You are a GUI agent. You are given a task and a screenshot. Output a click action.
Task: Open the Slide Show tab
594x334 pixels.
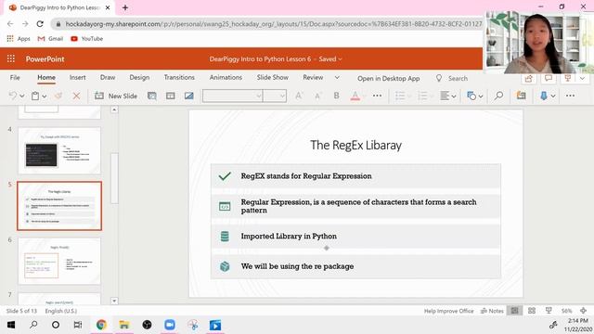(272, 77)
